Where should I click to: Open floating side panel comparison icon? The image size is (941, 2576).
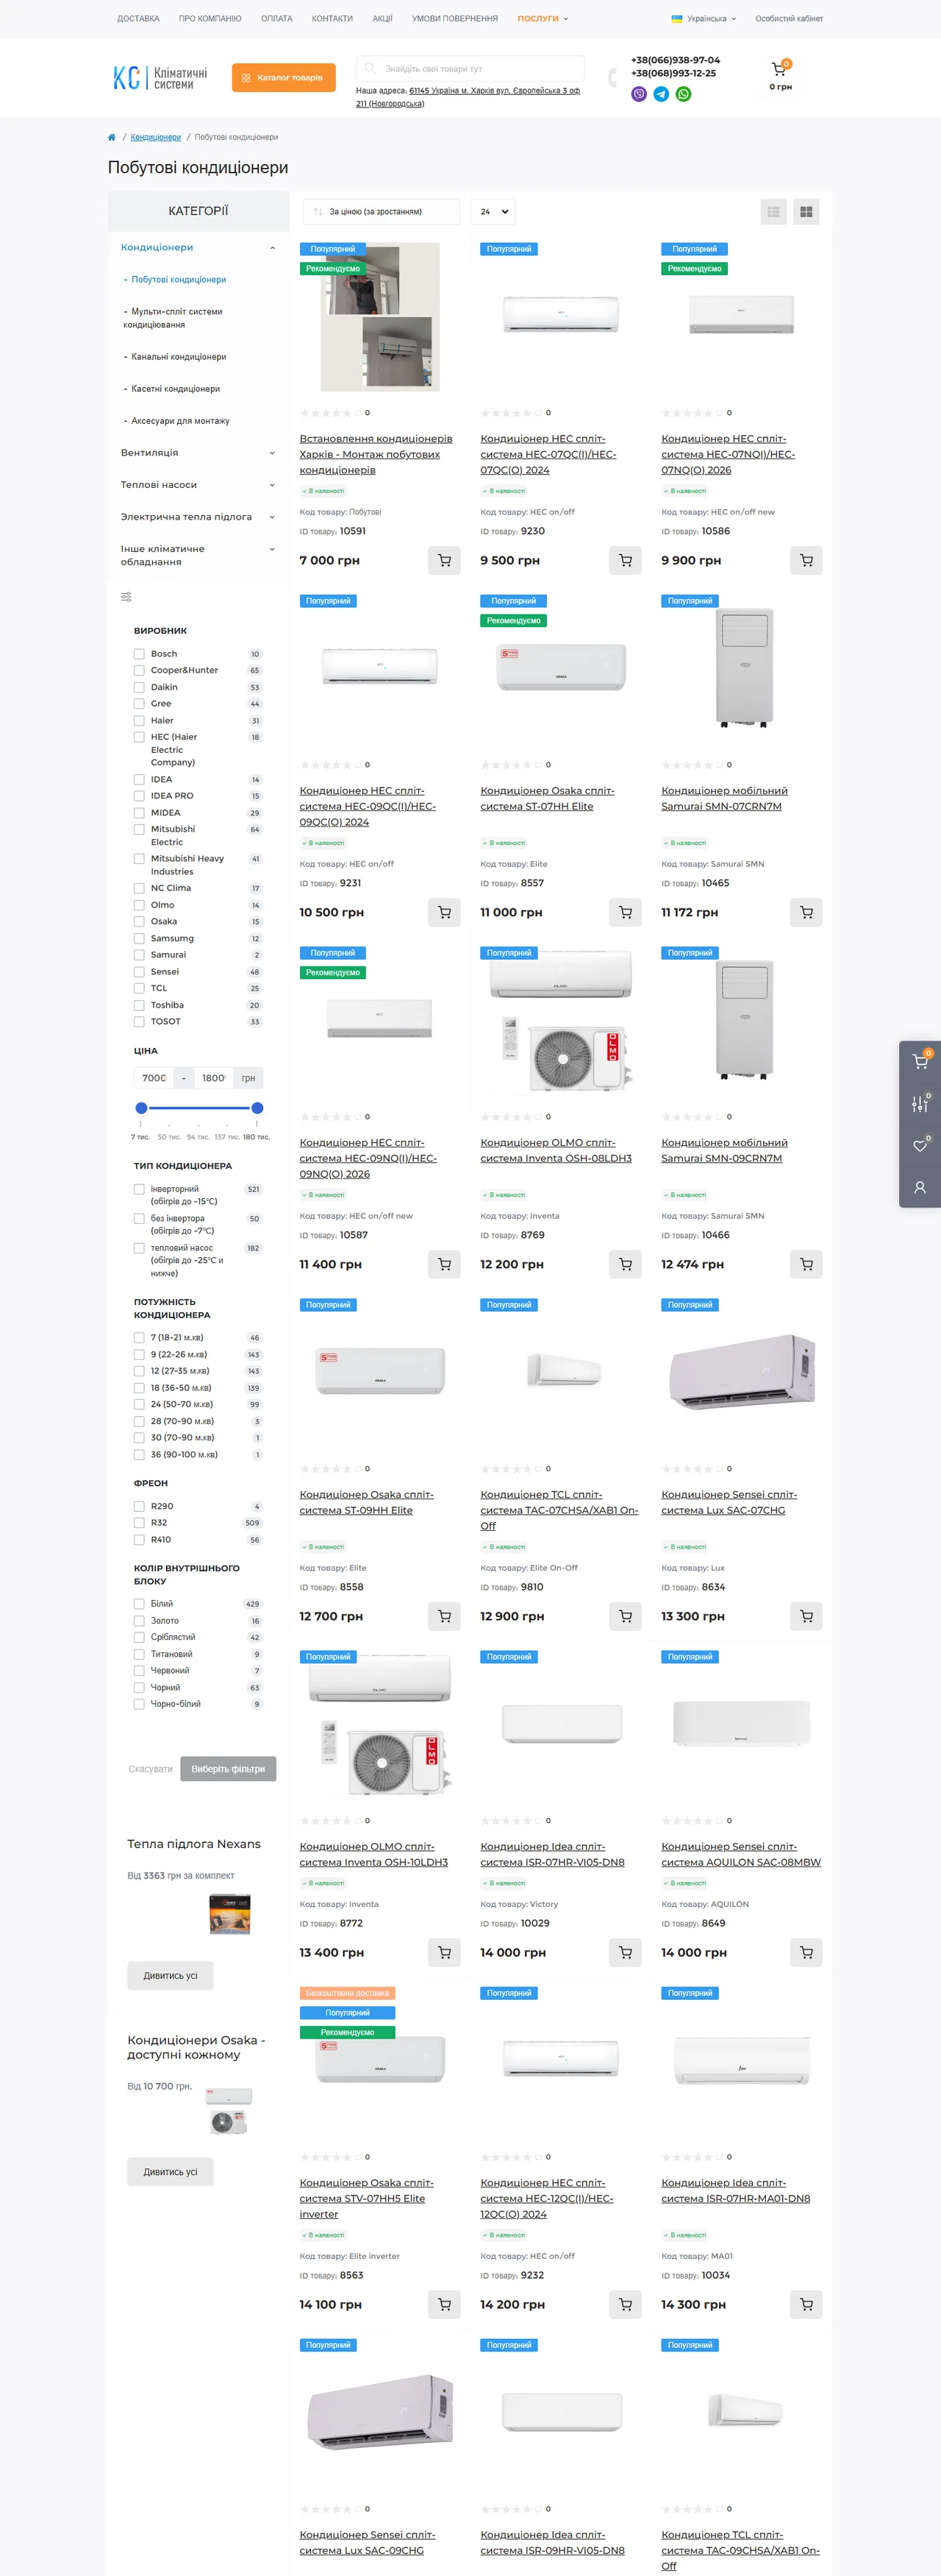pos(920,1104)
